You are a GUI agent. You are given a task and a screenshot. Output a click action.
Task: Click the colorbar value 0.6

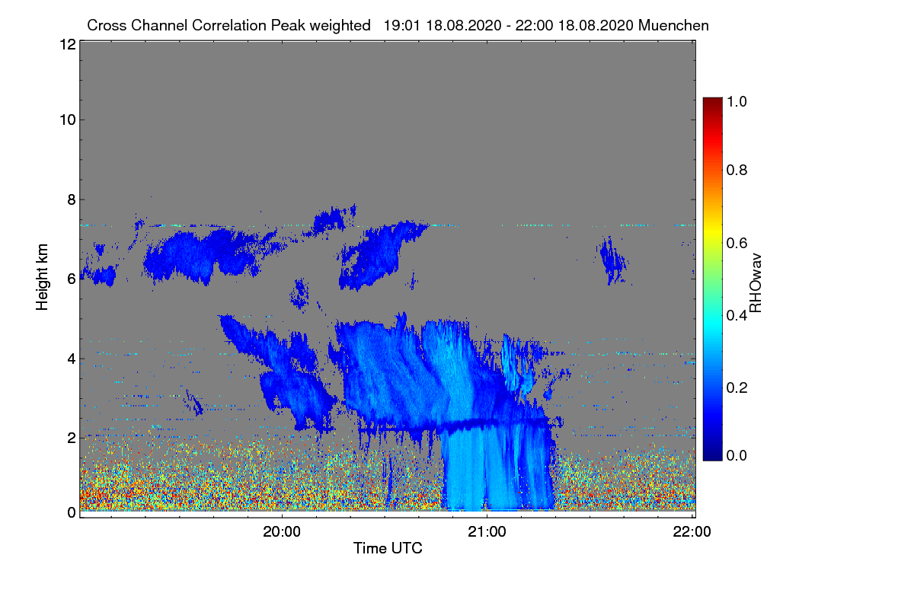click(737, 243)
